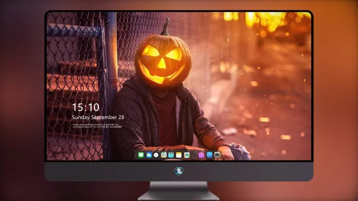Screen dimensions: 358x201
Task: Open the yellow Notes app in dock
Action: coord(179,155)
